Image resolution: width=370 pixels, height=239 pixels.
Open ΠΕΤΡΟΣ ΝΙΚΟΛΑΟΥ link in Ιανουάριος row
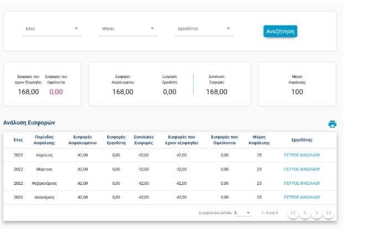coord(301,196)
